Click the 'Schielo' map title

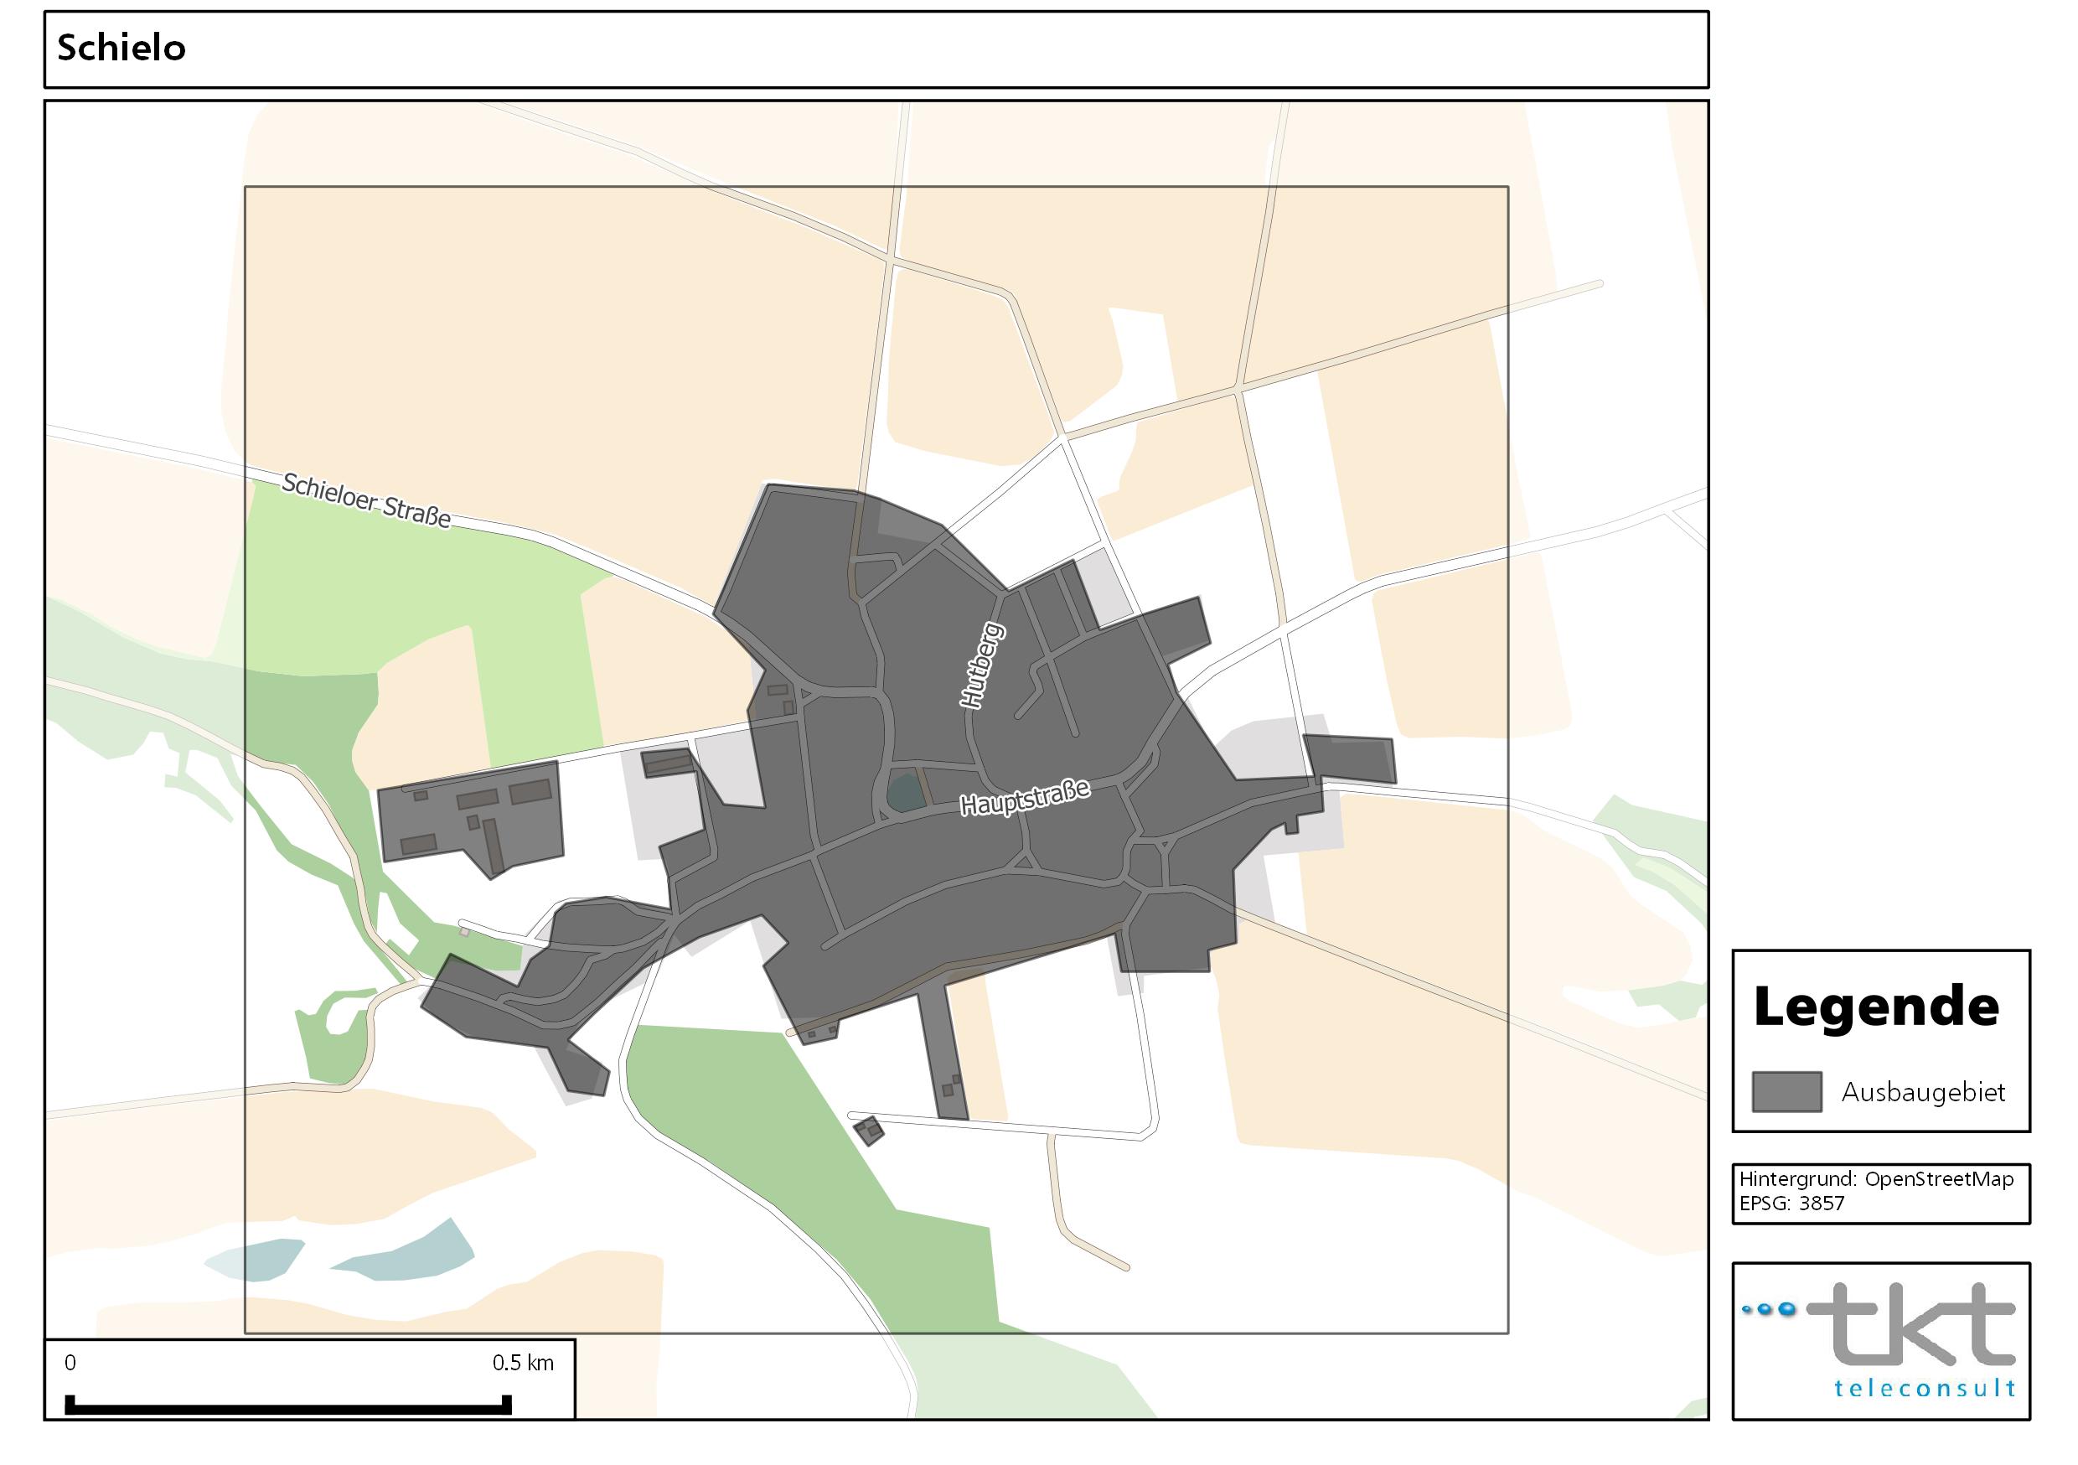point(121,48)
